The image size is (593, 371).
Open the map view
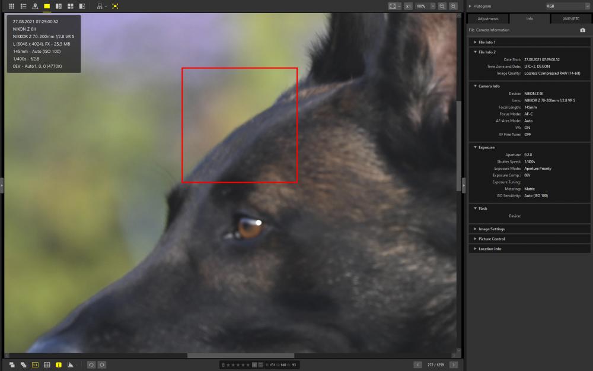click(35, 6)
